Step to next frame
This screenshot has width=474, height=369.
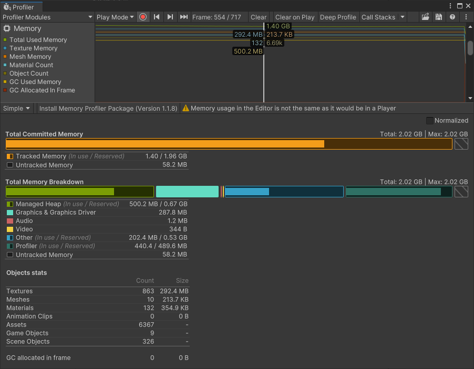point(170,17)
